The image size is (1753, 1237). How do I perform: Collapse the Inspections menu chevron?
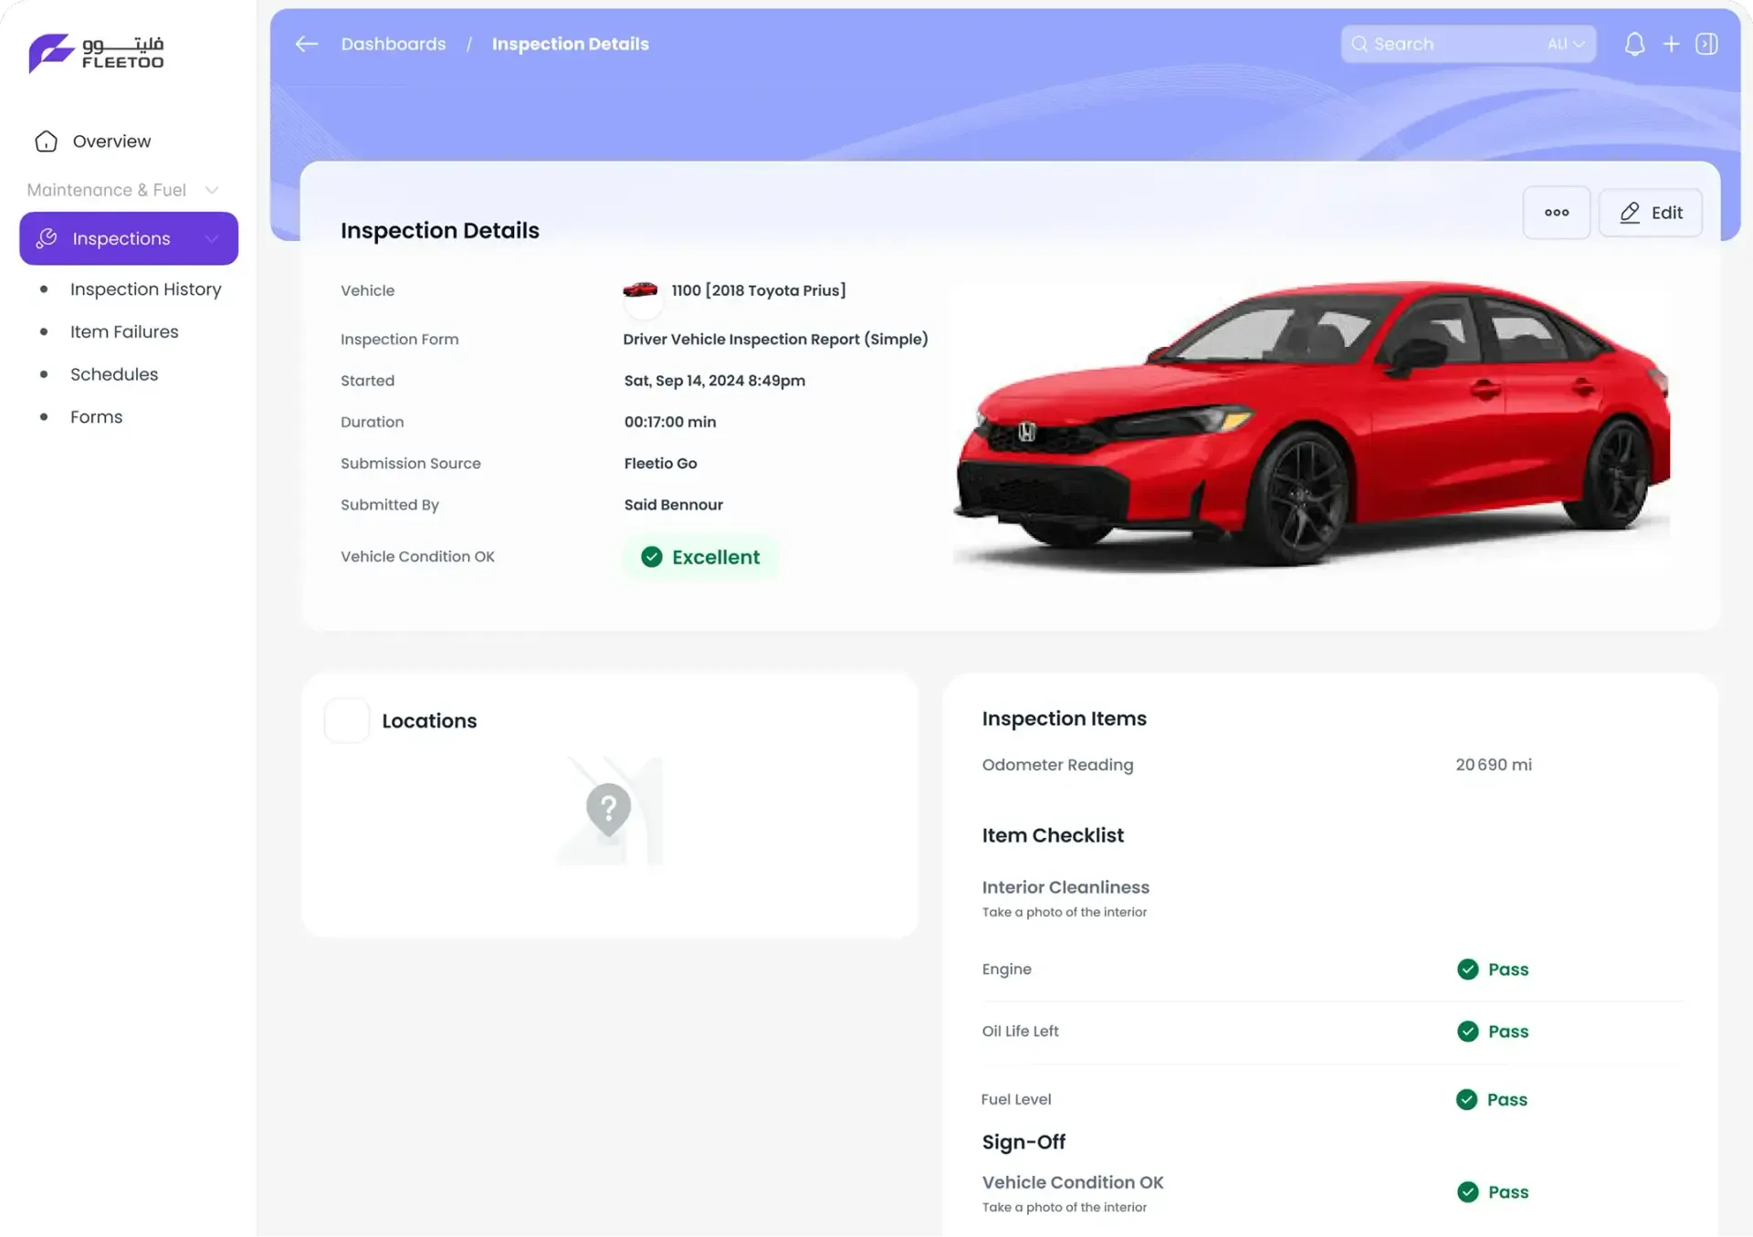212,238
